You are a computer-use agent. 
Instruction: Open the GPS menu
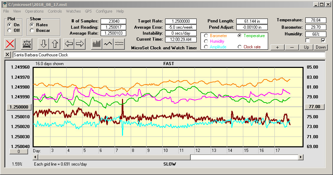[x=88, y=11]
